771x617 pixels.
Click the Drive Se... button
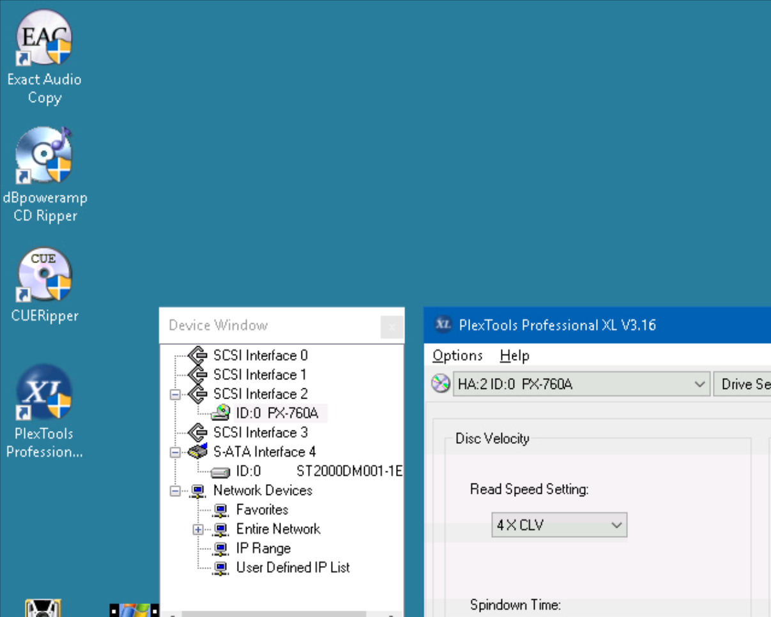click(742, 384)
